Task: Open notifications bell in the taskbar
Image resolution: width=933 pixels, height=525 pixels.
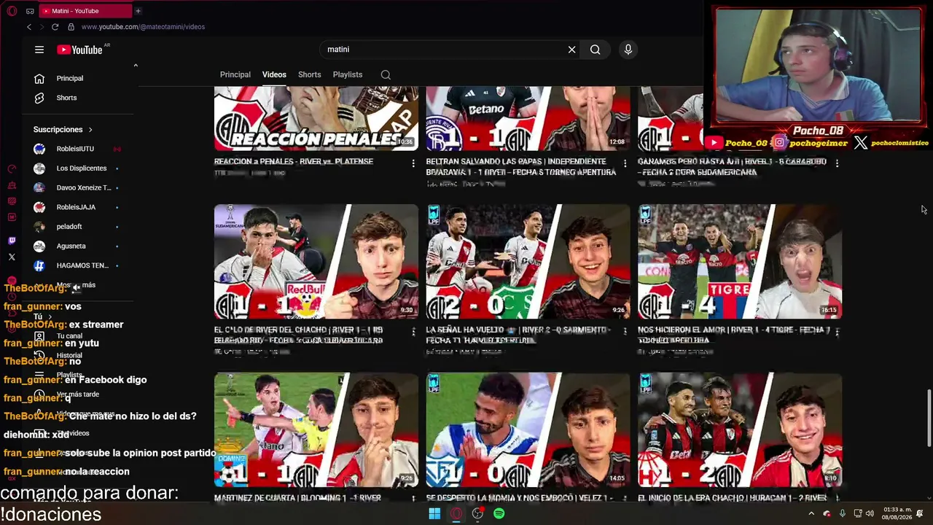Action: [920, 514]
